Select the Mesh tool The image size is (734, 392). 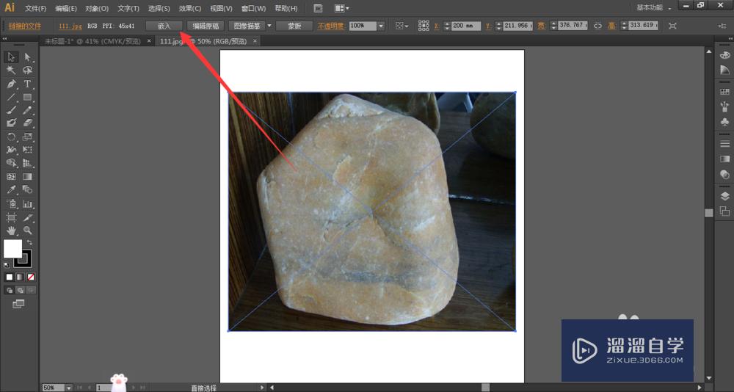click(x=11, y=177)
